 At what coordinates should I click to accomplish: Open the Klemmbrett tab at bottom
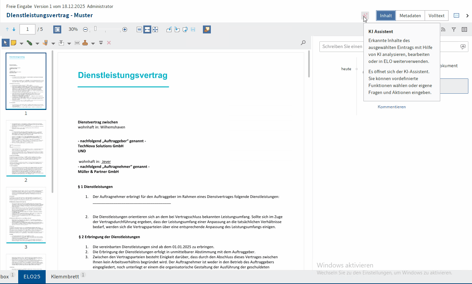click(65, 276)
